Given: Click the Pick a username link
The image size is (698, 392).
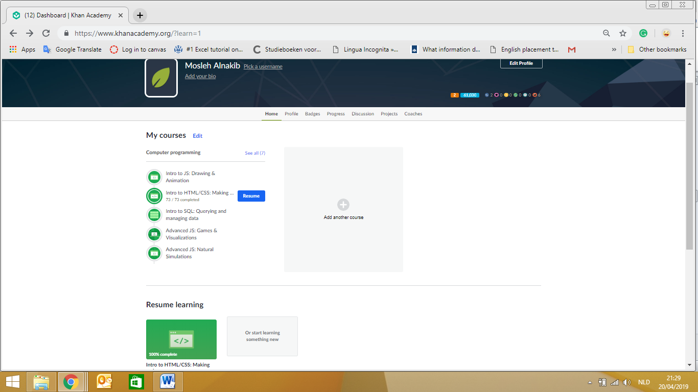Looking at the screenshot, I should 263,67.
